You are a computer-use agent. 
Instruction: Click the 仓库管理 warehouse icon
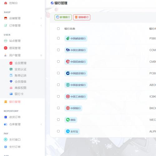tap(6, 124)
